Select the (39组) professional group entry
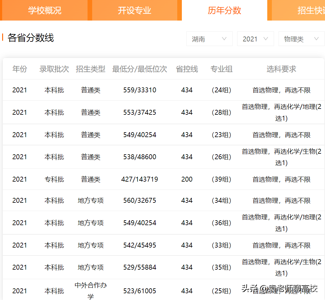The width and height of the screenshot is (325, 300). tap(221, 179)
